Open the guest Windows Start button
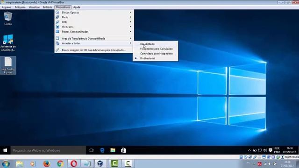 click(x=5, y=150)
